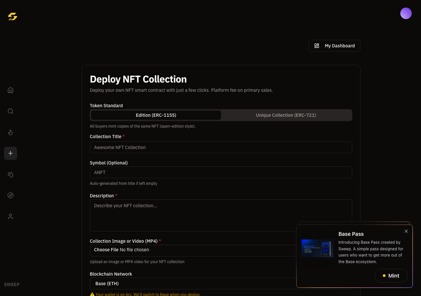Mint the Base Pass
The image size is (421, 296).
coord(391,276)
